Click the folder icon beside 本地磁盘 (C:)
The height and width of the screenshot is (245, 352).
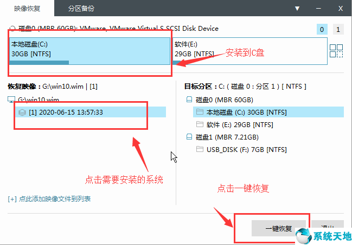click(x=200, y=112)
